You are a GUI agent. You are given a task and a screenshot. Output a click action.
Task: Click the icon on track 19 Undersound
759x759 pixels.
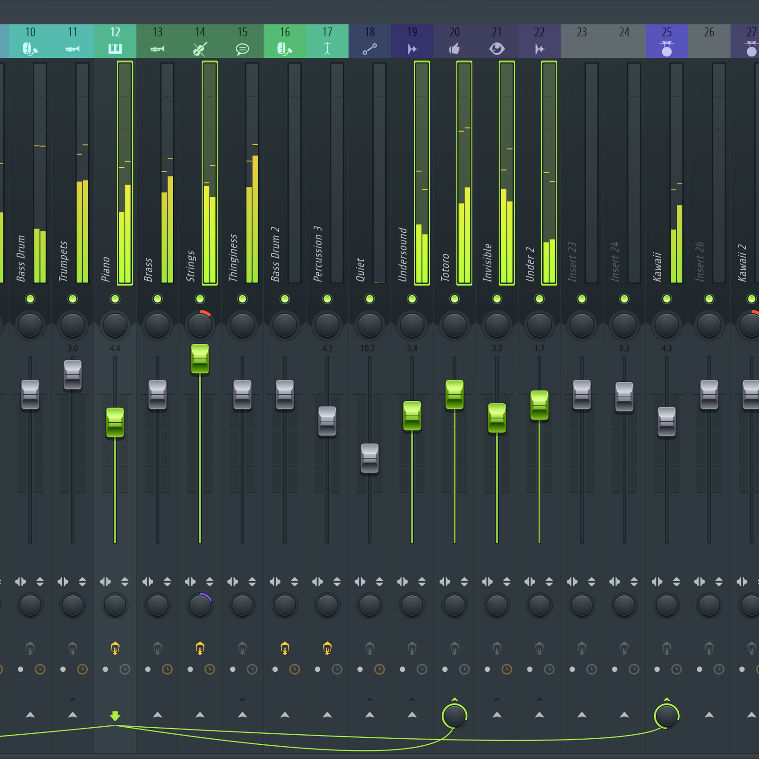pos(412,49)
